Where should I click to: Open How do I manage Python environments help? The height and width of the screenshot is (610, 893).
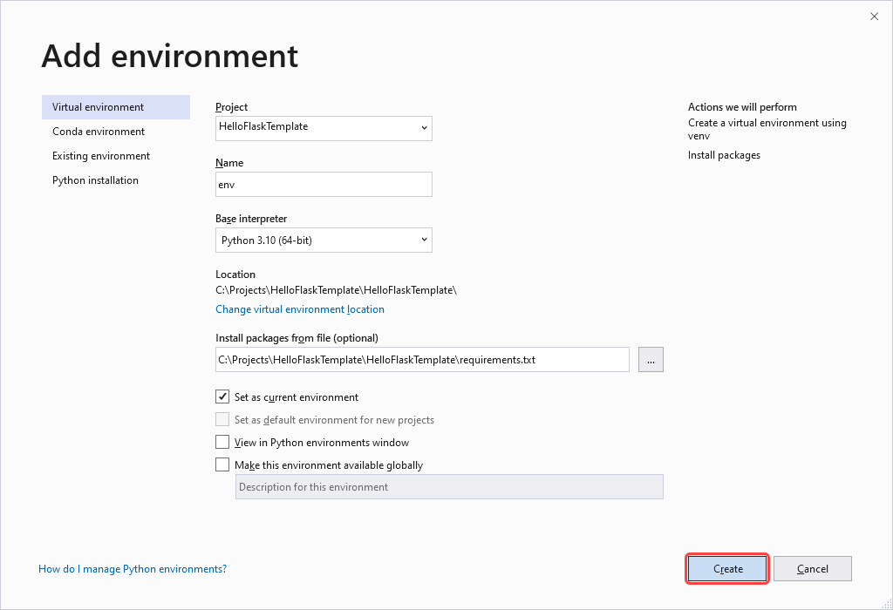click(132, 568)
